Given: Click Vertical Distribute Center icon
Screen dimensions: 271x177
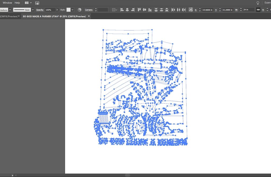Looking at the screenshot, I should [x=161, y=10].
